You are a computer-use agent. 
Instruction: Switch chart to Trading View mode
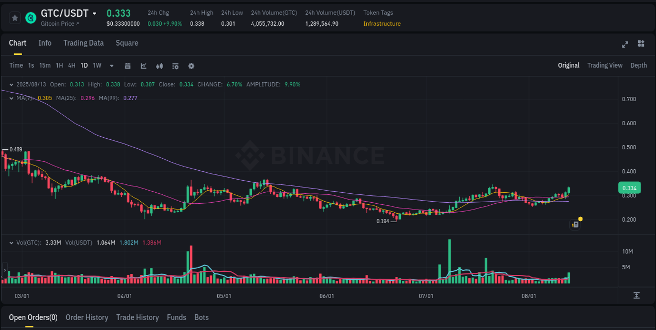(605, 65)
